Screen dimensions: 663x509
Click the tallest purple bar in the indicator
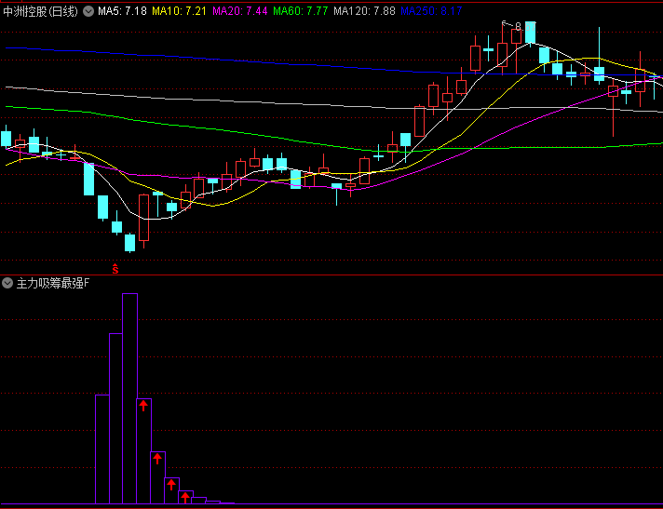tap(129, 400)
